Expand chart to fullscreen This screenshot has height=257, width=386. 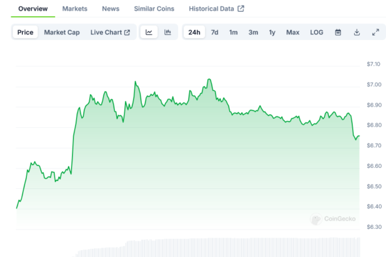tap(375, 32)
